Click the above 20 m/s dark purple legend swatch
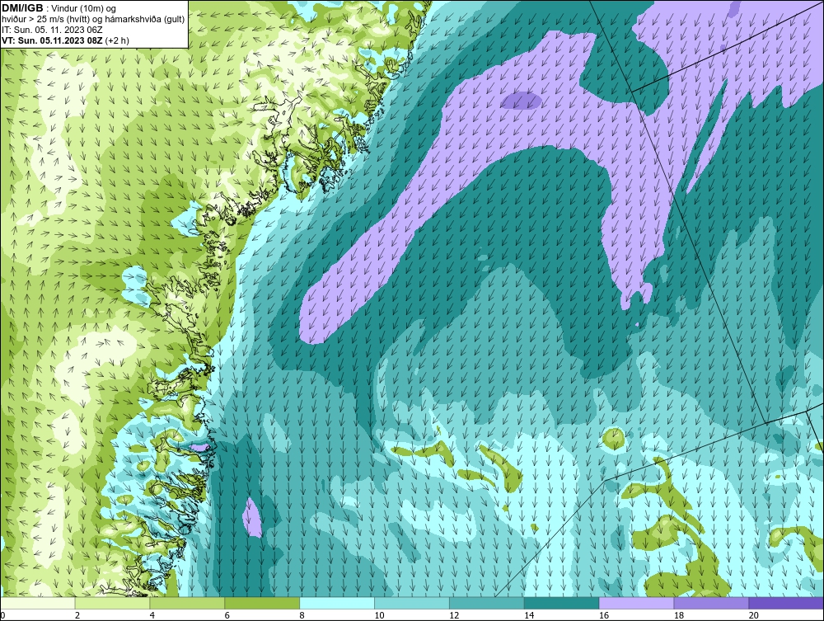 (786, 603)
